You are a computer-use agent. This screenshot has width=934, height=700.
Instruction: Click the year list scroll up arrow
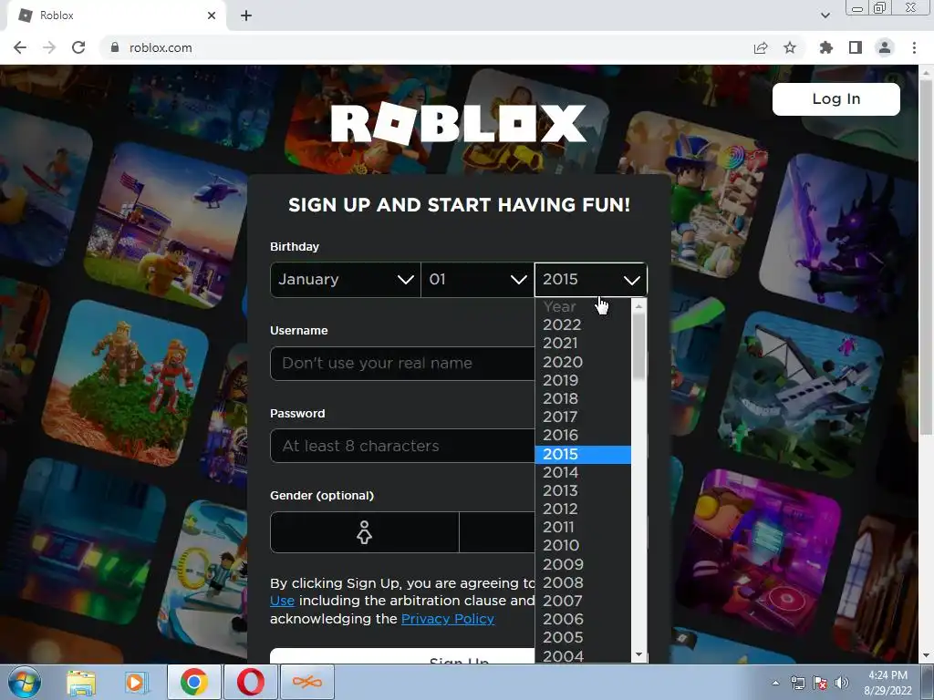click(638, 306)
